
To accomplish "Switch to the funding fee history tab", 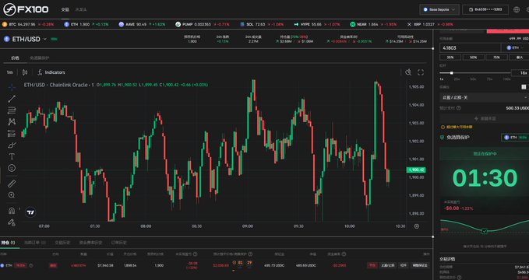I will point(90,243).
